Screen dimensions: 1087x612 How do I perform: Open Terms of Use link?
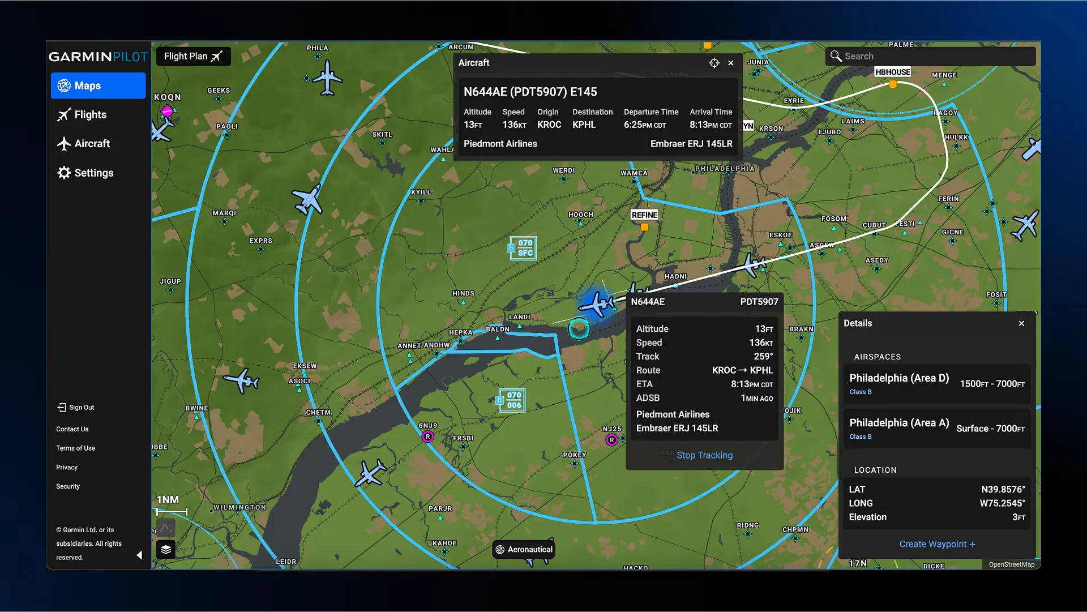click(x=75, y=448)
